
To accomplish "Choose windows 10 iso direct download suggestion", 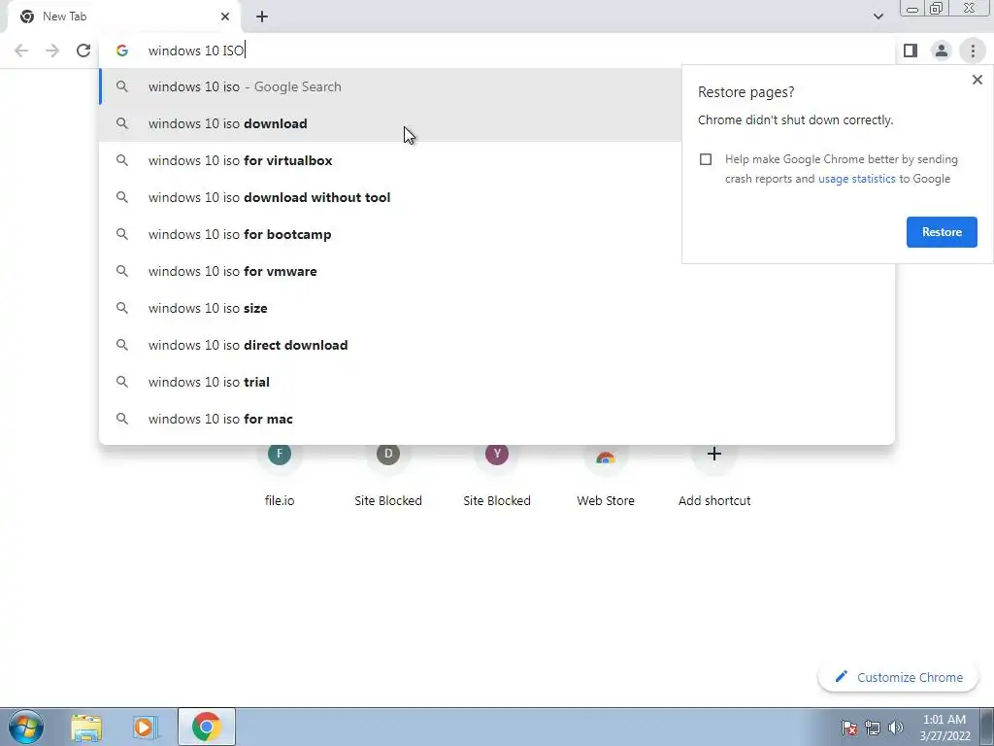I will point(497,345).
